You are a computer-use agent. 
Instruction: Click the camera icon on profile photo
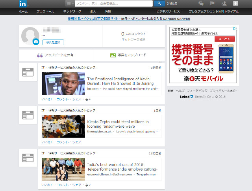[36, 42]
